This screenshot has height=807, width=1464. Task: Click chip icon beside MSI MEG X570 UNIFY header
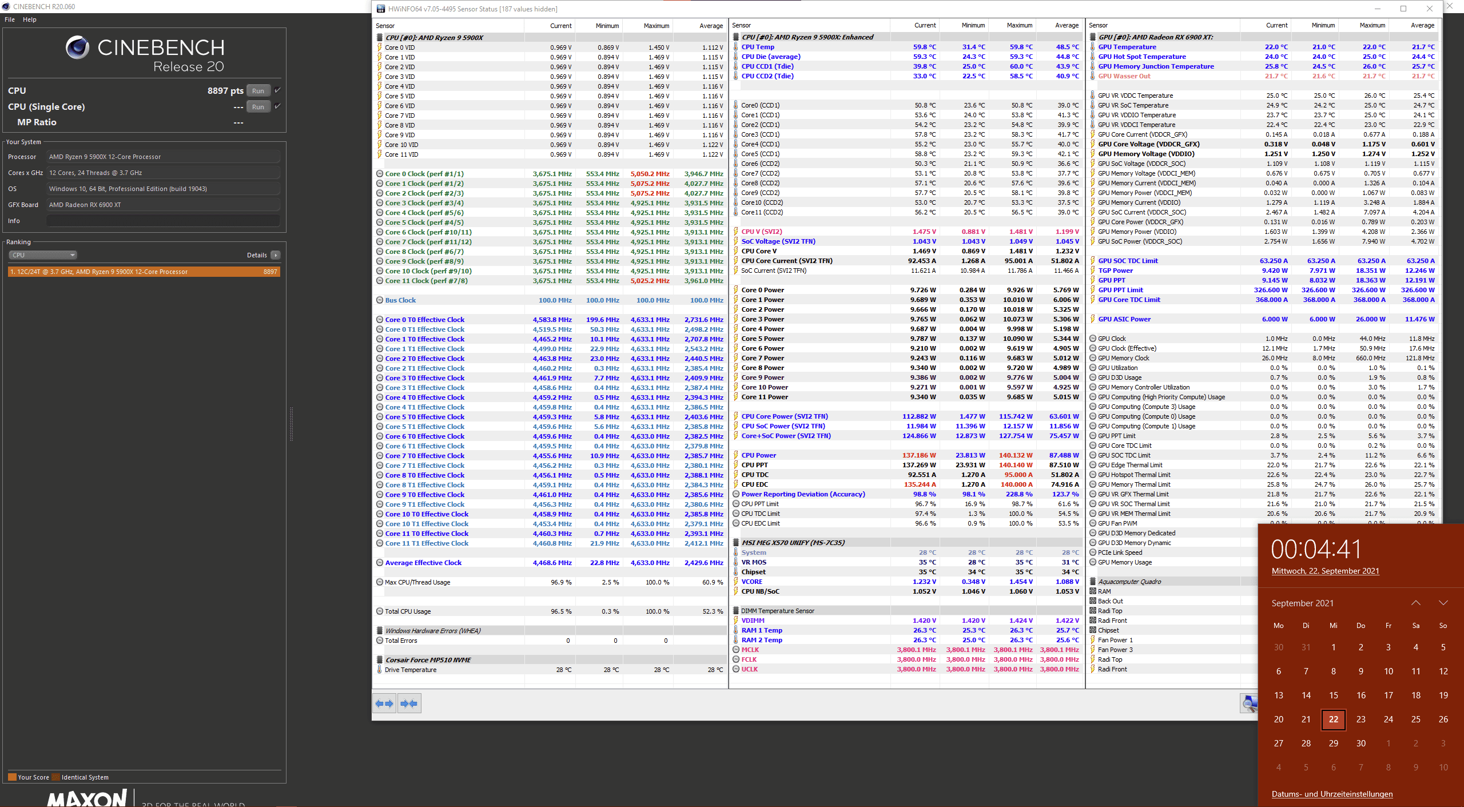click(x=736, y=543)
